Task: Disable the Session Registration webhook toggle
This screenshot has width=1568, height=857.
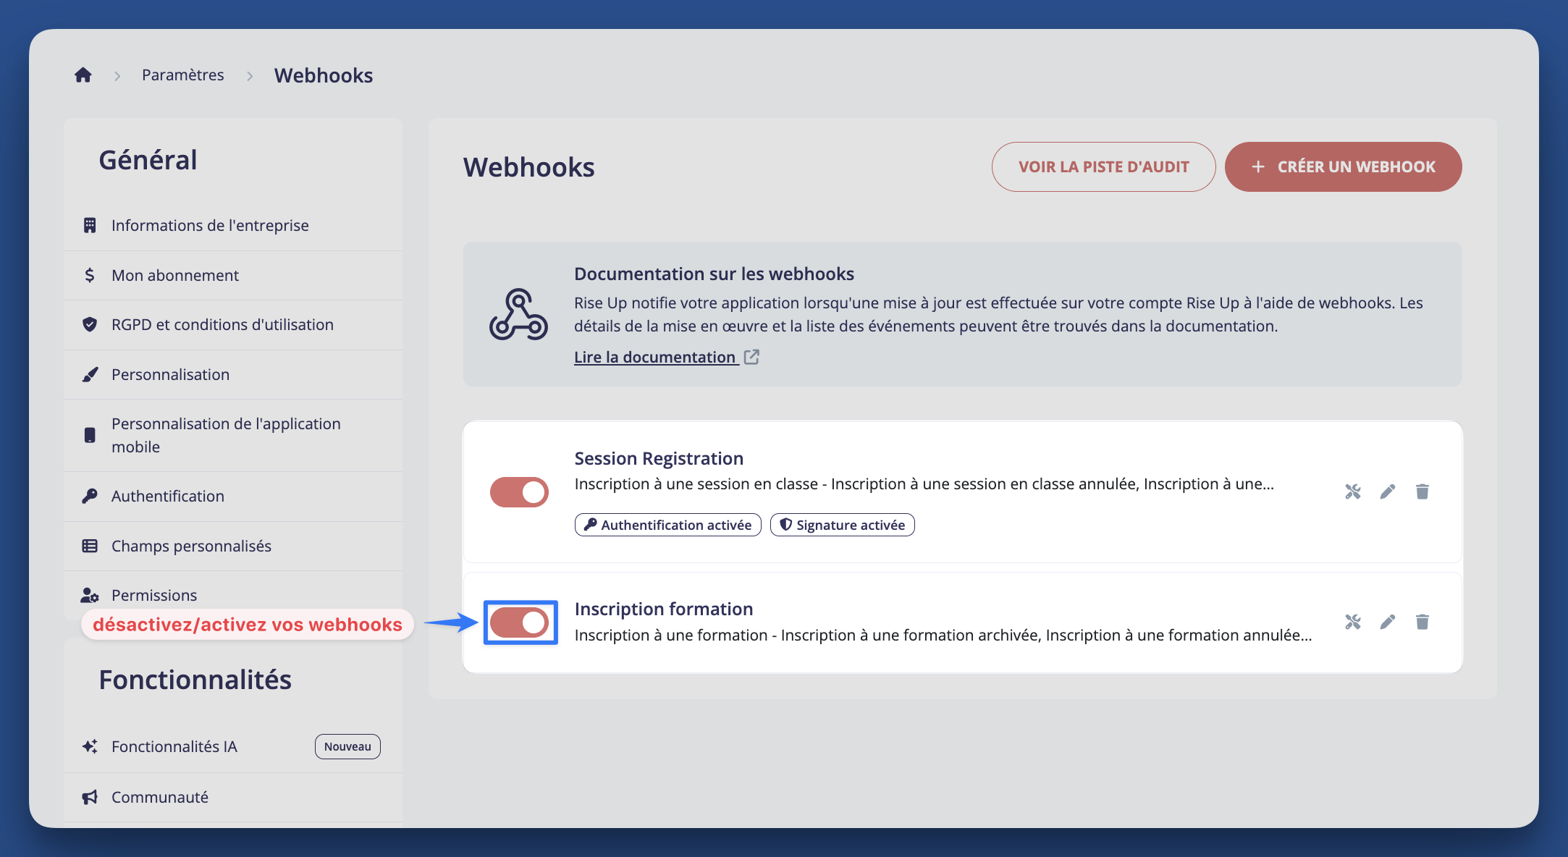Action: tap(519, 491)
